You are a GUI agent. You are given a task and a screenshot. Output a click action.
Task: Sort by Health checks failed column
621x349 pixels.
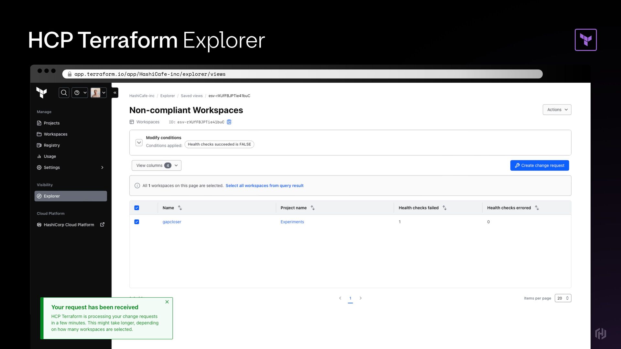[x=444, y=208]
